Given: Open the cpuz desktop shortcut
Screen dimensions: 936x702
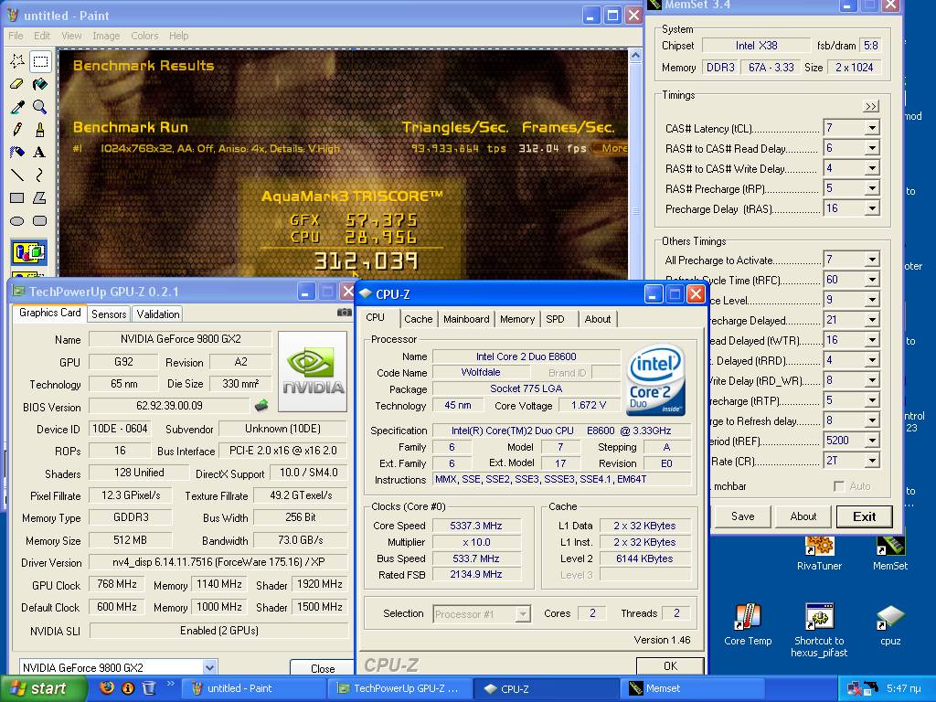Looking at the screenshot, I should [890, 624].
